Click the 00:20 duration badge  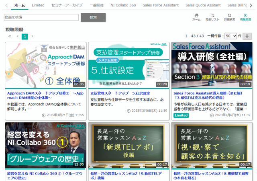[162, 84]
